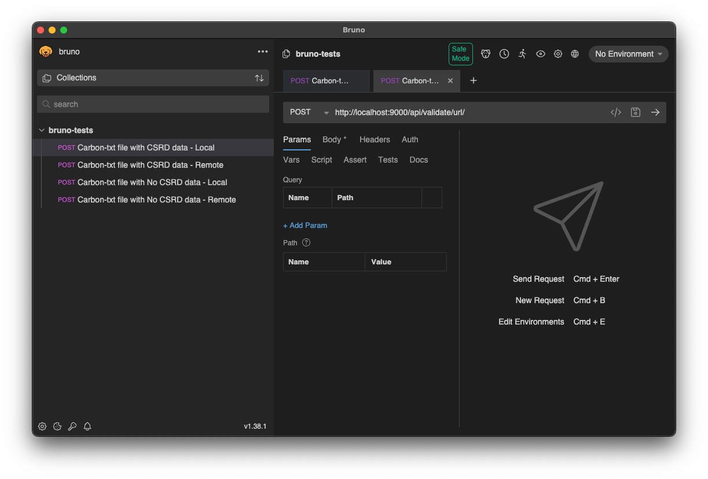The image size is (708, 479).
Task: Switch to the Headers tab
Action: coord(375,139)
